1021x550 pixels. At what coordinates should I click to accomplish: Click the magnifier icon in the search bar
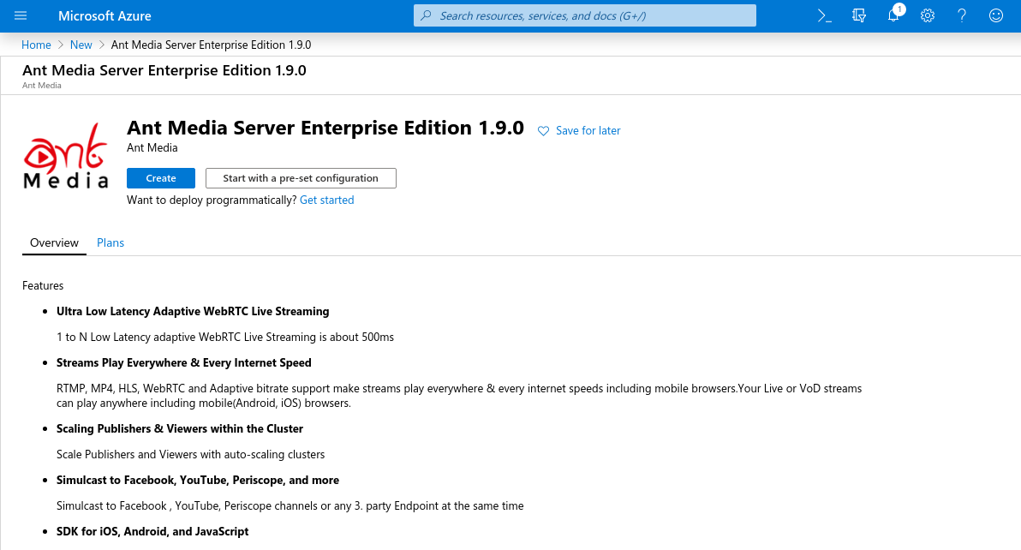pyautogui.click(x=426, y=15)
